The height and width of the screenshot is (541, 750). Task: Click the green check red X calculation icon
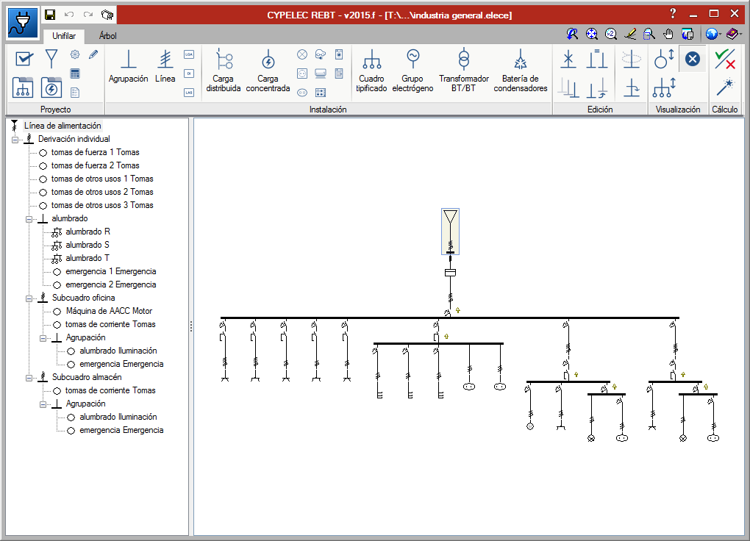click(x=725, y=59)
